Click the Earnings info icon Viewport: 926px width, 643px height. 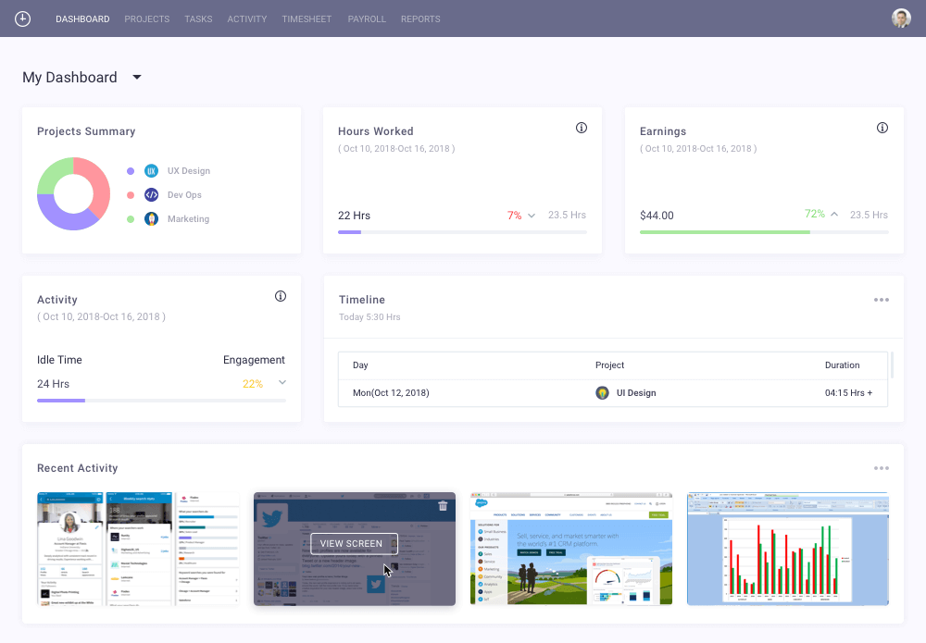pyautogui.click(x=882, y=128)
